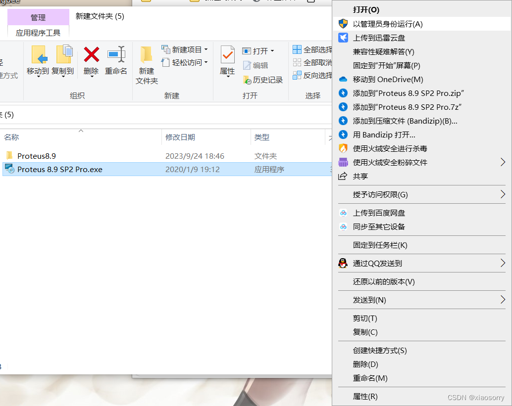Click the Rename ribbon icon
512x406 pixels.
(x=116, y=54)
